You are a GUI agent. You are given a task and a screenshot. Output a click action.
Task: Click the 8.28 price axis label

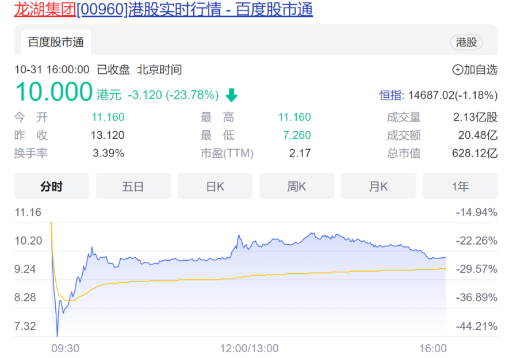tap(25, 298)
